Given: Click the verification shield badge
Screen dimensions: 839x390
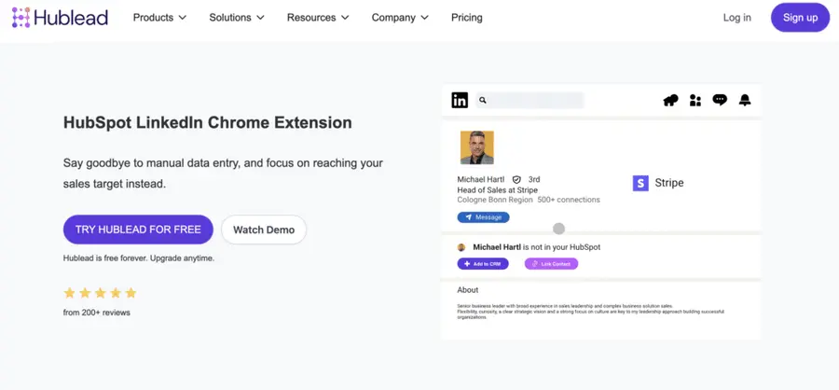Looking at the screenshot, I should tap(516, 179).
